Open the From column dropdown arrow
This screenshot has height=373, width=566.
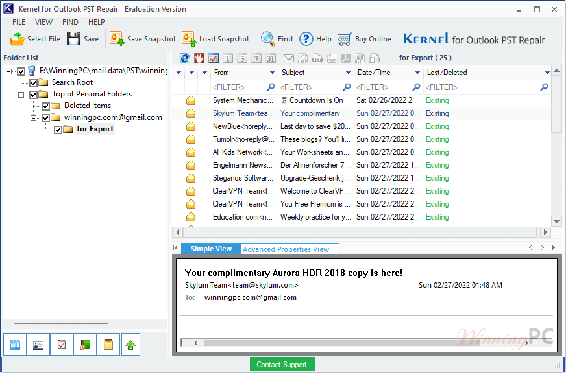272,73
